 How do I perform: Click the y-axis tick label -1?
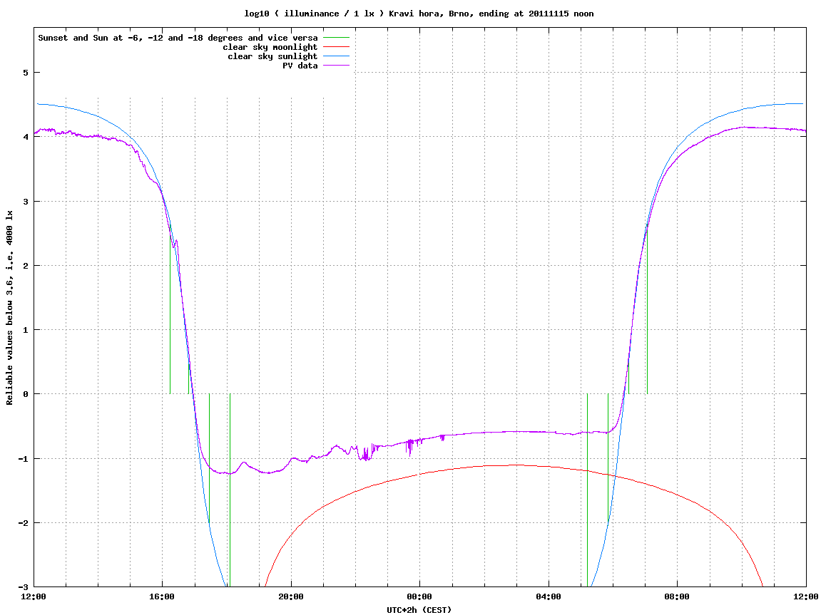23,459
